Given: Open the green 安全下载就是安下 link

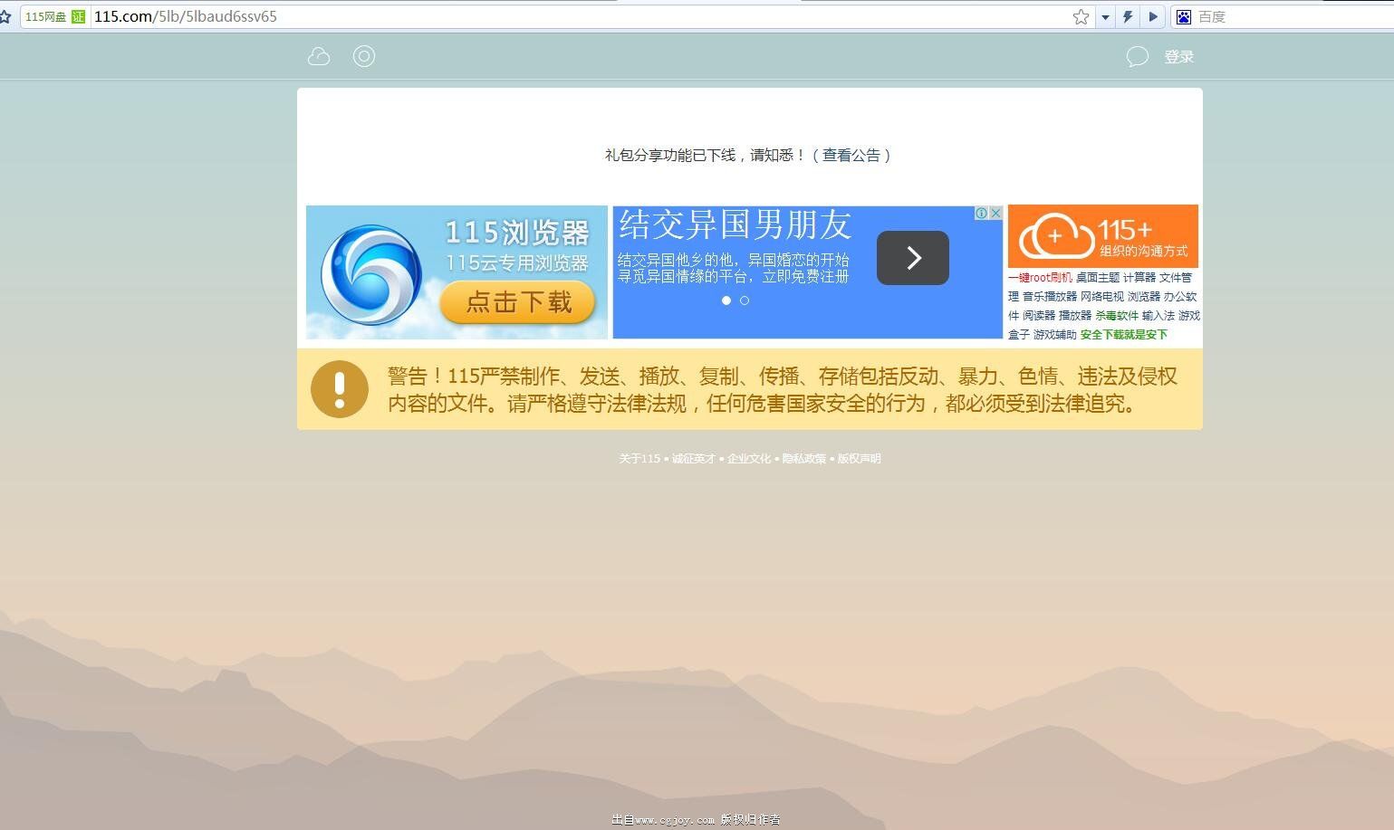Looking at the screenshot, I should click(1124, 335).
